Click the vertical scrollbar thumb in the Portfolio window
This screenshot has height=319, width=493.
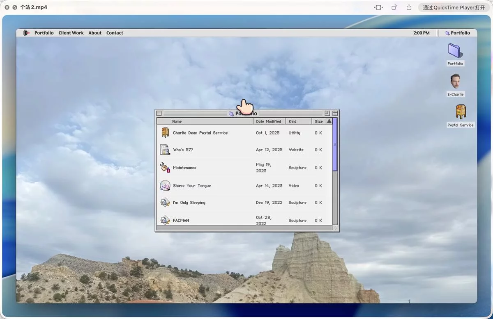(335, 145)
